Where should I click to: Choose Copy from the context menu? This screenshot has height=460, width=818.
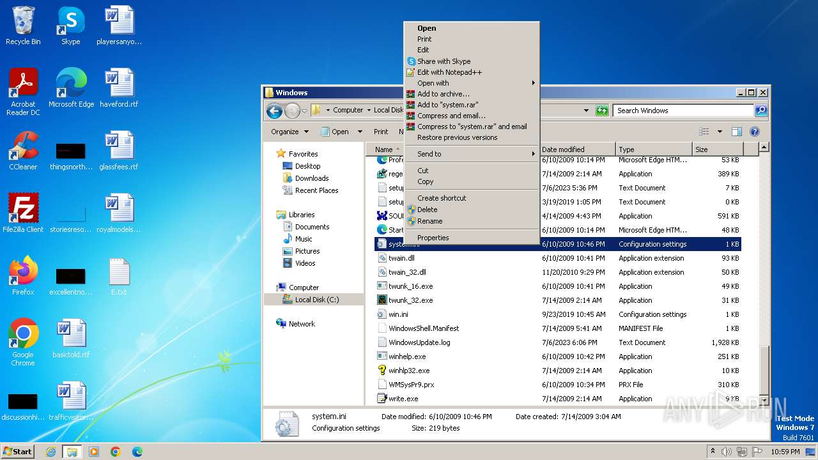472,181
